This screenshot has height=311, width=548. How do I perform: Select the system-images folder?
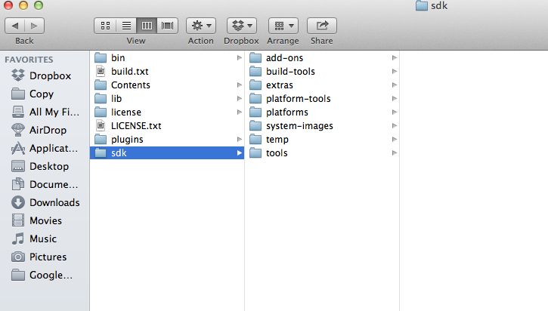pos(322,125)
